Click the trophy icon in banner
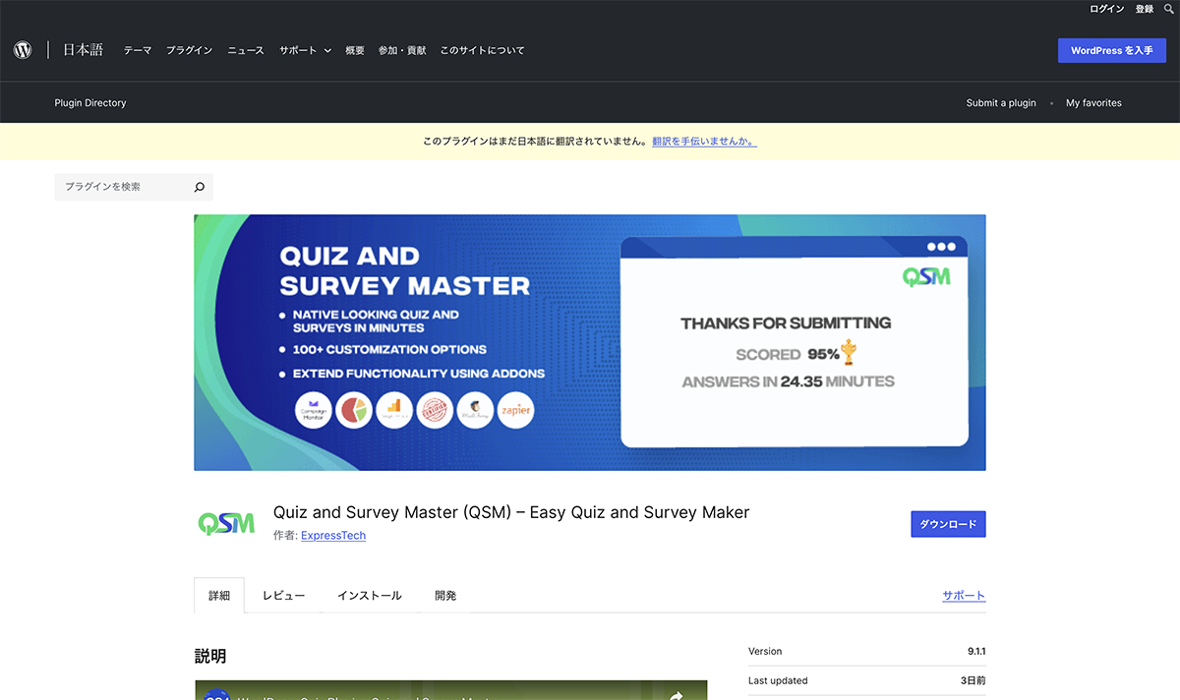Viewport: 1180px width, 700px height. 849,353
